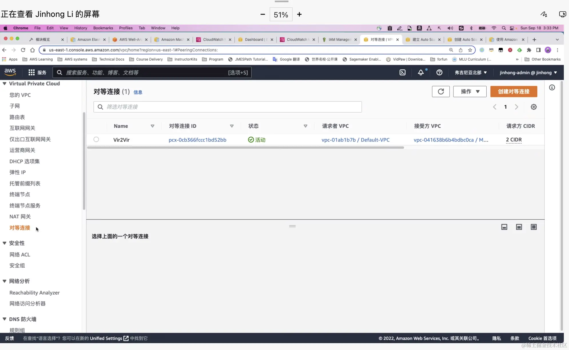The height and width of the screenshot is (350, 569).
Task: Open the AWS services grid menu
Action: [x=31, y=73]
